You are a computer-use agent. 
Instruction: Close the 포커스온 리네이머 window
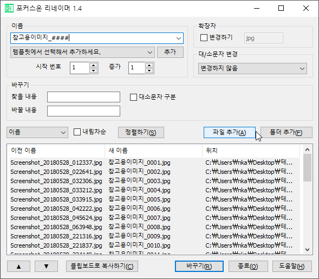click(x=306, y=8)
